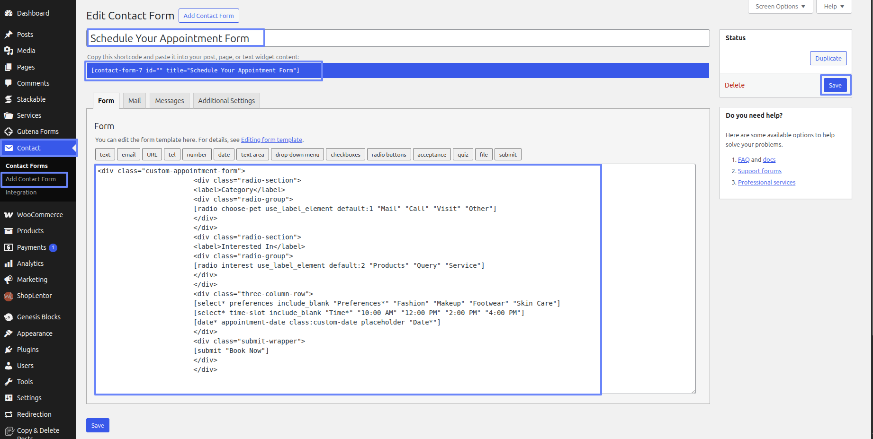Click the Analytics bar chart icon
This screenshot has width=873, height=439.
pos(9,263)
